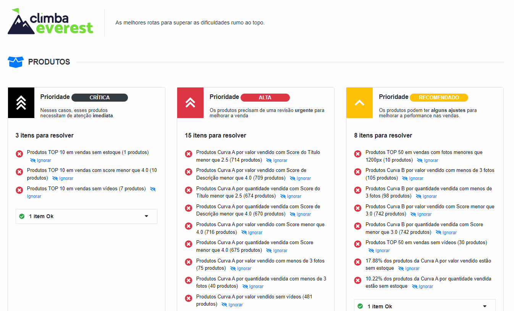Image resolution: width=514 pixels, height=311 pixels.
Task: Expand the Crítica 1 item Ok dropdown
Action: (86, 216)
